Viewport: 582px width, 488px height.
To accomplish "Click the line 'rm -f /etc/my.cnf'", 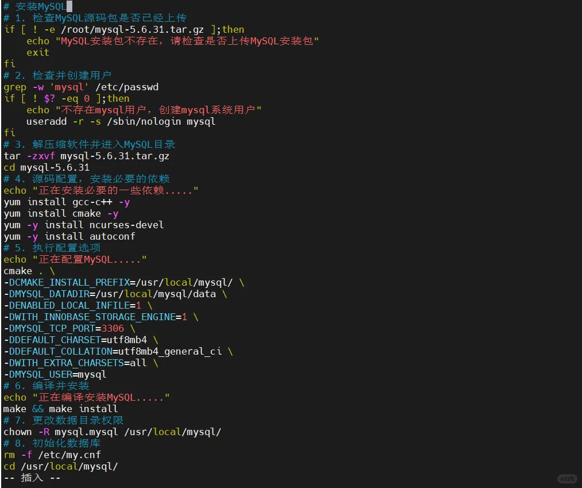I will (x=52, y=455).
